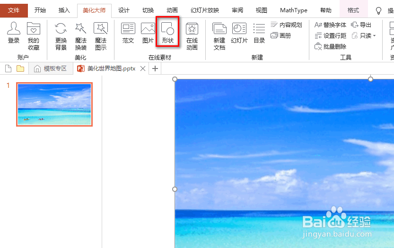
Task: Click 新建文档 icon
Action: [x=219, y=36]
